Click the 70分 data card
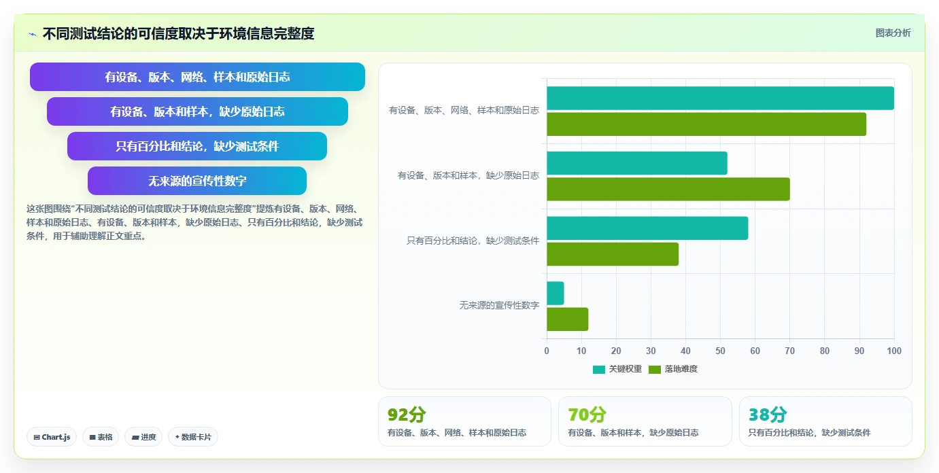This screenshot has height=473, width=939. pos(645,421)
